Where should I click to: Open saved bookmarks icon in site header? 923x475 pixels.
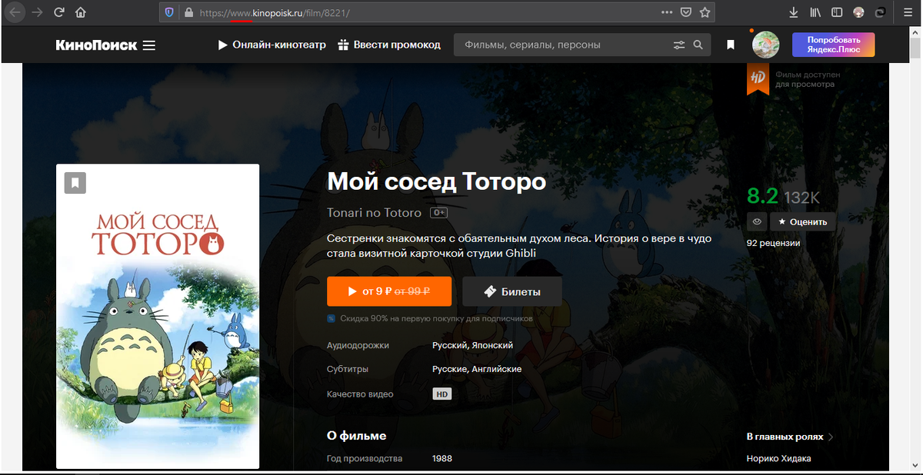731,45
